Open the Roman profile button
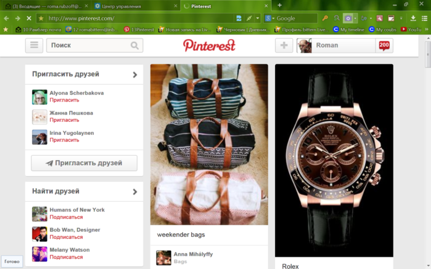Screen dimensions: 431x269 (336, 46)
